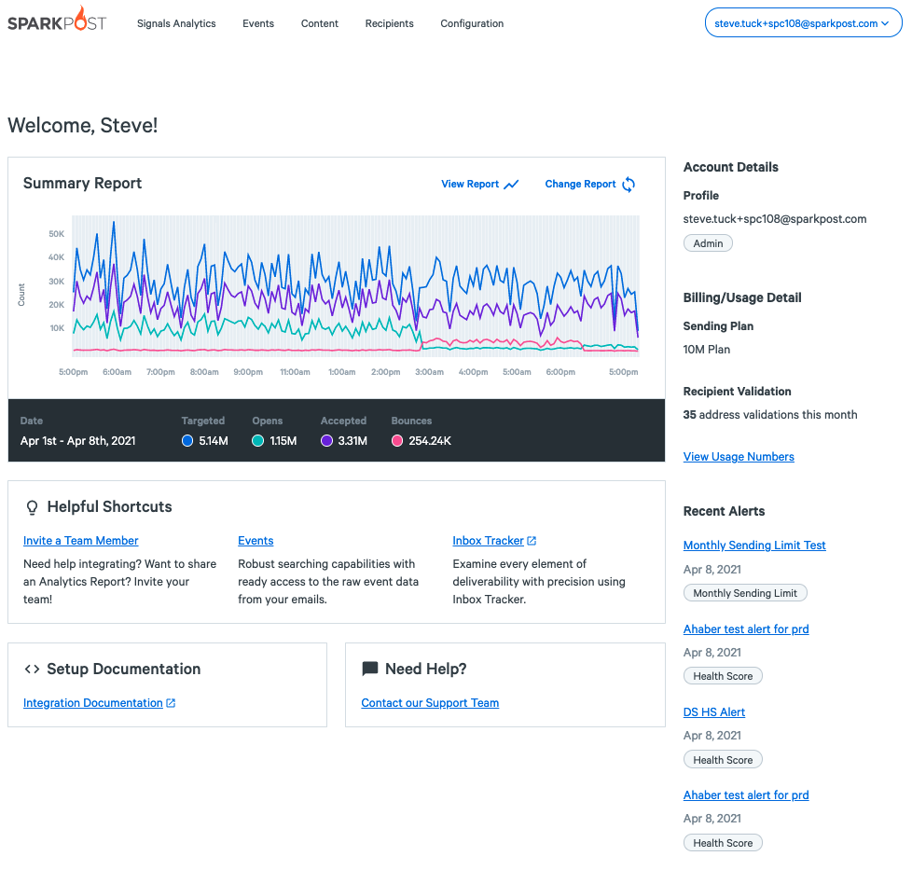Viewport: 912px width, 870px height.
Task: Open Contact our Support Team link
Action: (x=430, y=702)
